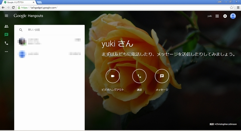Start a phone call with round phone button
Image resolution: width=241 pixels, height=131 pixels.
pos(139,76)
